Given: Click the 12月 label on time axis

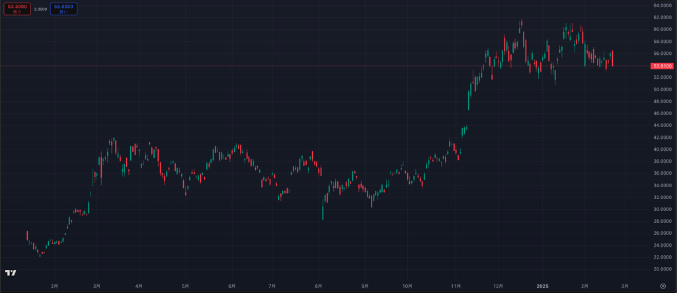Looking at the screenshot, I should click(498, 286).
